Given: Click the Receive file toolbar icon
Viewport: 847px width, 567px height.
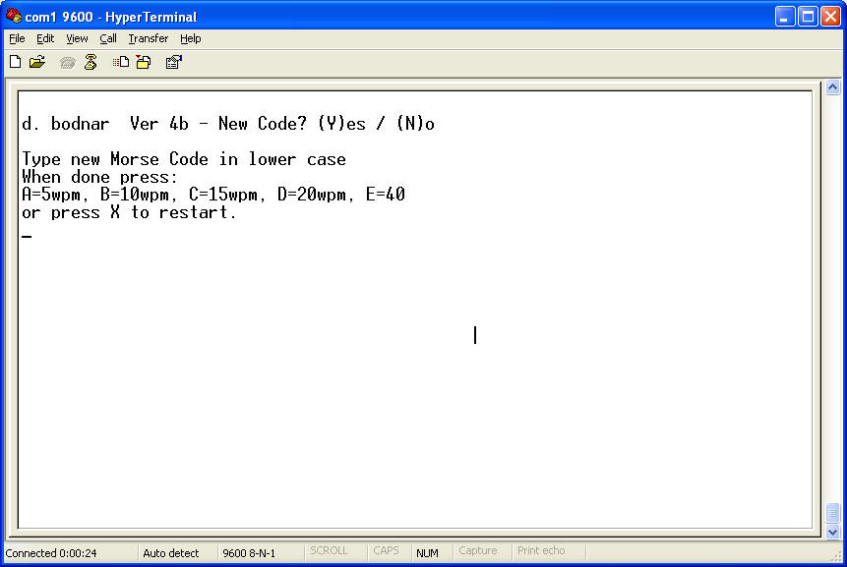Looking at the screenshot, I should tap(144, 62).
